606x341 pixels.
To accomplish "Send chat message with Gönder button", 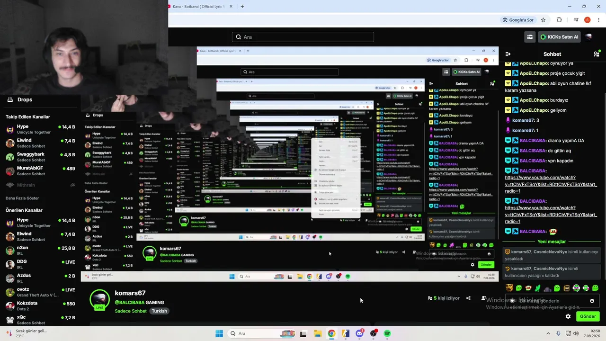I will (588, 316).
